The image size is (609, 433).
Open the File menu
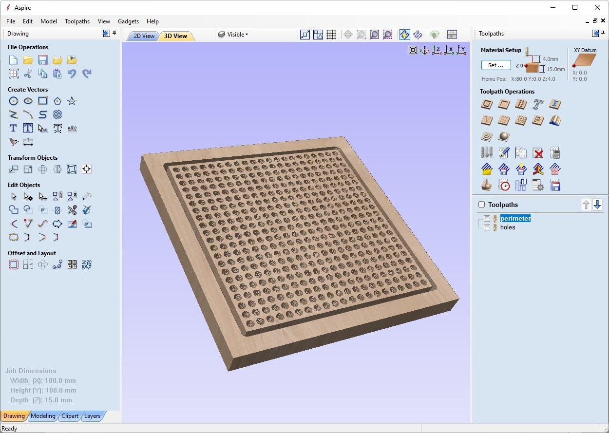click(x=11, y=21)
